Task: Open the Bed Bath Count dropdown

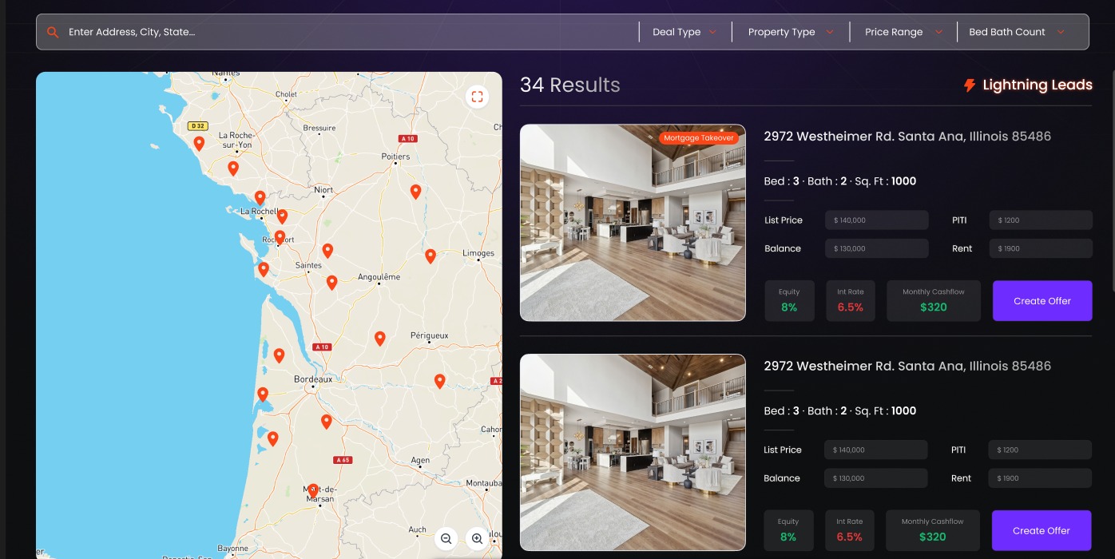Action: (x=1016, y=32)
